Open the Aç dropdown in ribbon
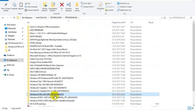Viewport: 195px width, 110px height. [x=108, y=3]
